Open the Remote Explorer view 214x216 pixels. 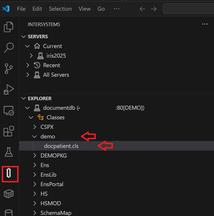8,111
